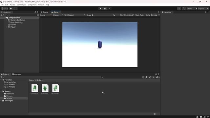210x118 pixels.
Task: Toggle Mute Audio in the Game view
Action: [x=140, y=15]
